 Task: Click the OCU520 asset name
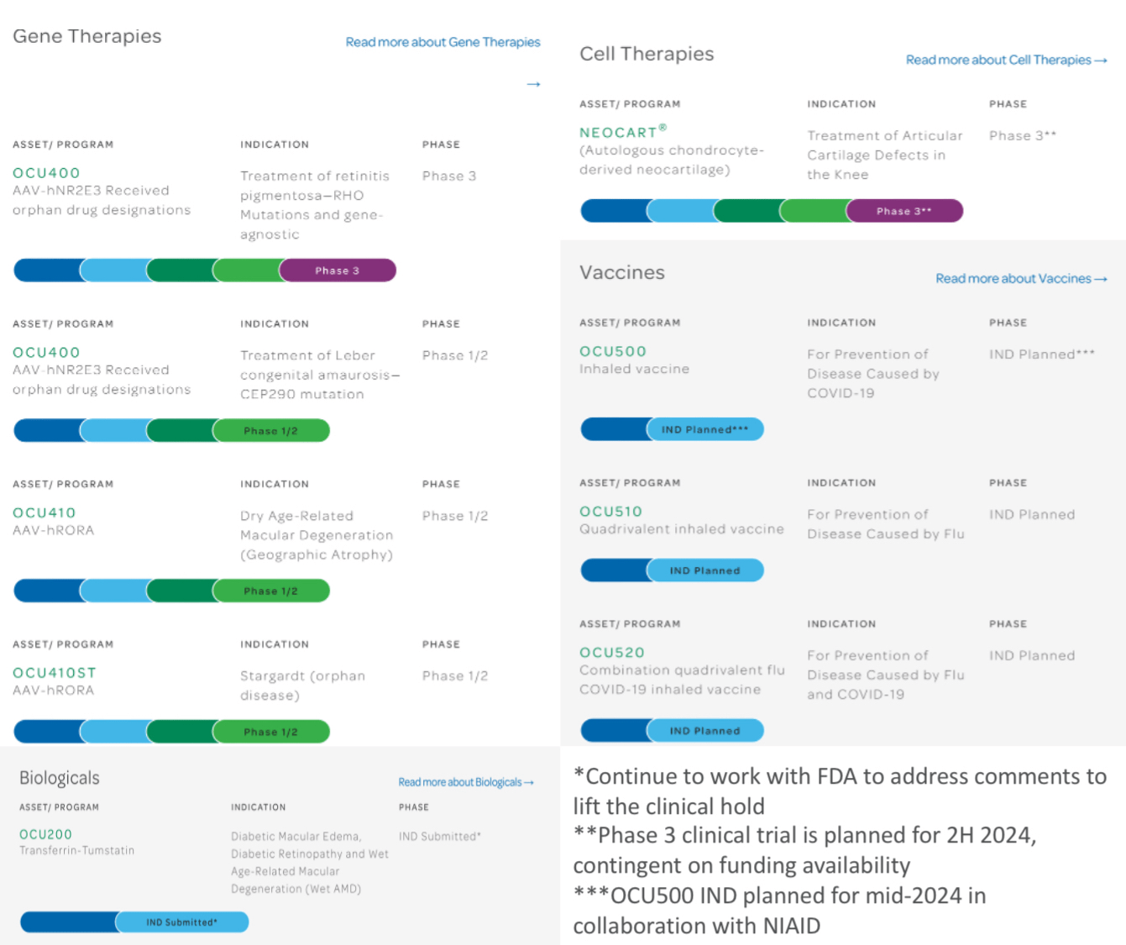pos(612,653)
